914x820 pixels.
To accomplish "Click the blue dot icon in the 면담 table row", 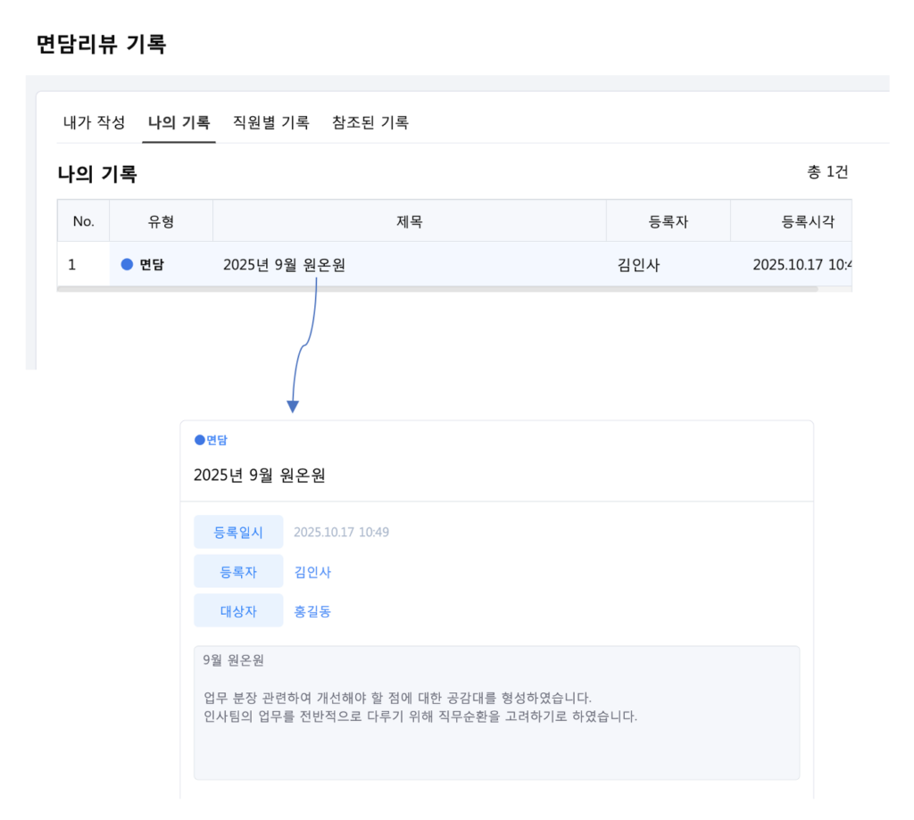I will [x=127, y=264].
